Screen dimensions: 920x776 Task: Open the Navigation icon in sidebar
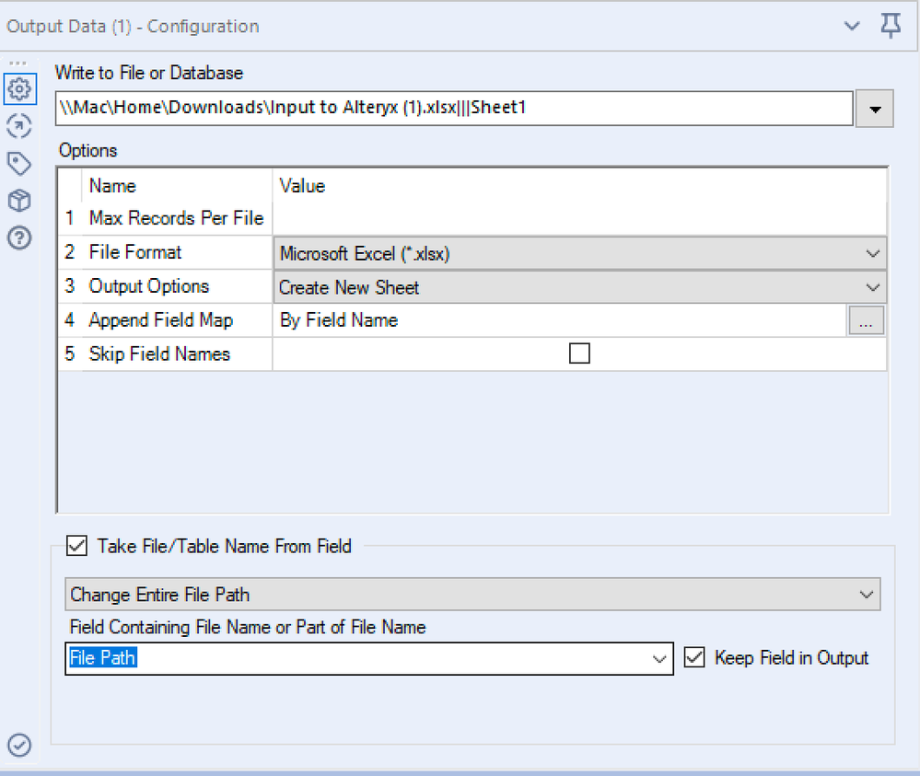(19, 127)
